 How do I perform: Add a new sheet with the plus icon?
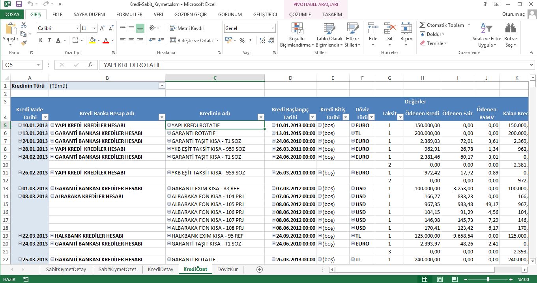tap(259, 270)
